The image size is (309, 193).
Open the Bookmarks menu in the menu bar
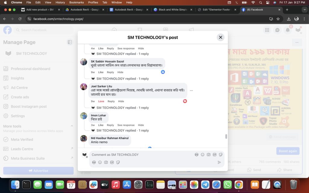pos(76,2)
